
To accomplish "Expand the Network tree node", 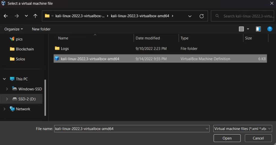I will [5, 109].
